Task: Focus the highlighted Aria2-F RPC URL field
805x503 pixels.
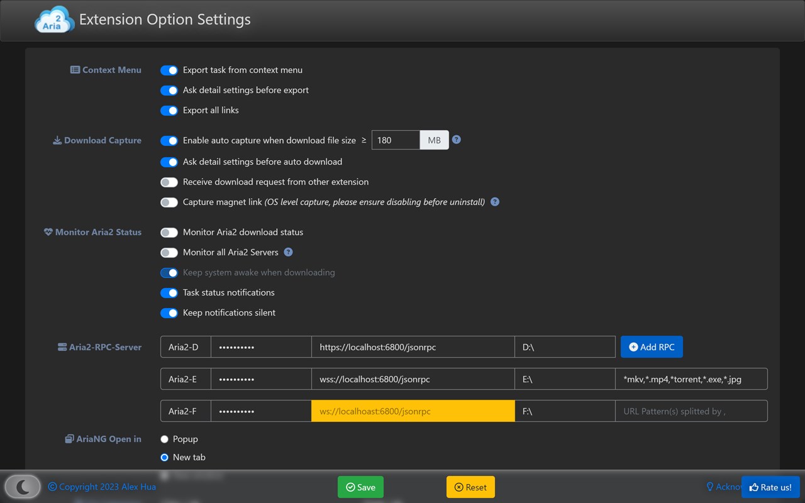Action: (x=413, y=411)
